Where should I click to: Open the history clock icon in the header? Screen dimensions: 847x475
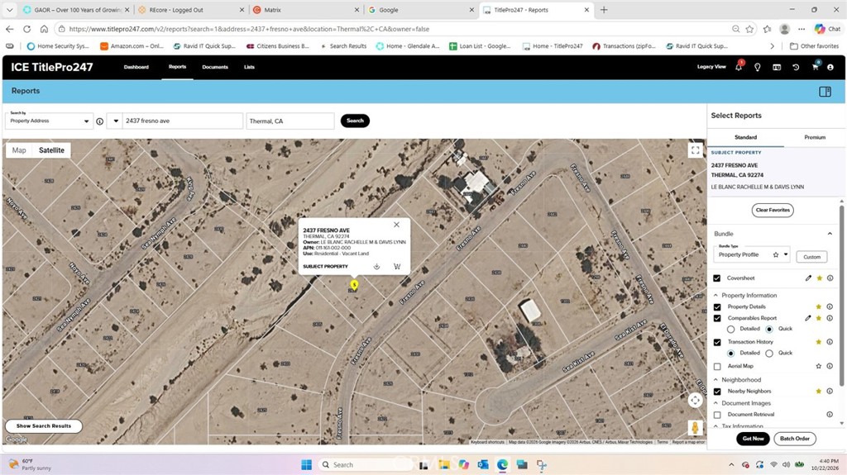coord(796,67)
